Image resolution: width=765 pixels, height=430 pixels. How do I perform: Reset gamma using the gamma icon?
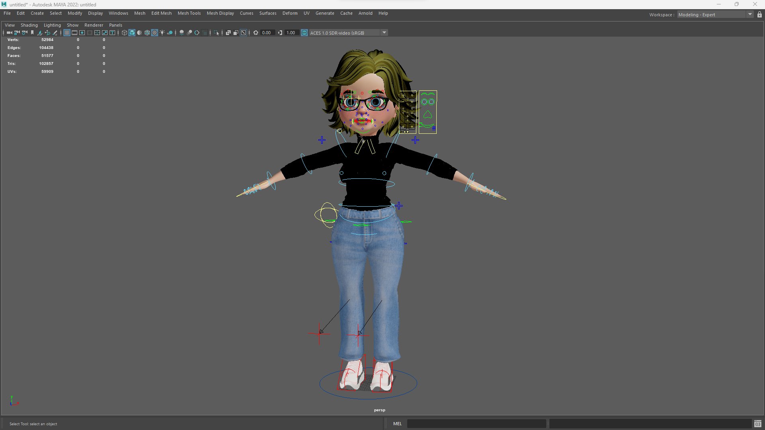[x=280, y=33]
